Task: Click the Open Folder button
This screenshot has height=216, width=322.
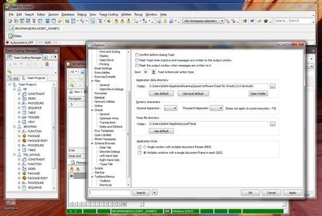Action: tap(258, 94)
